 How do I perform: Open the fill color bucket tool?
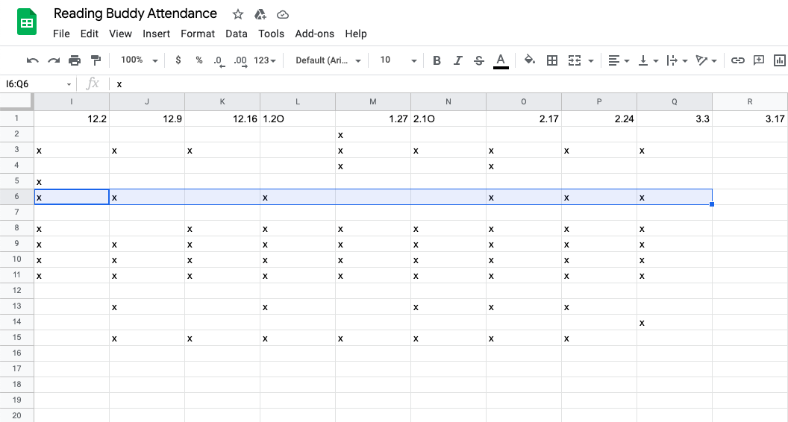coord(530,60)
